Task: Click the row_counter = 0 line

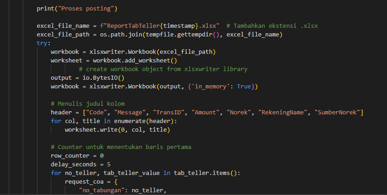Action: pyautogui.click(x=77, y=156)
